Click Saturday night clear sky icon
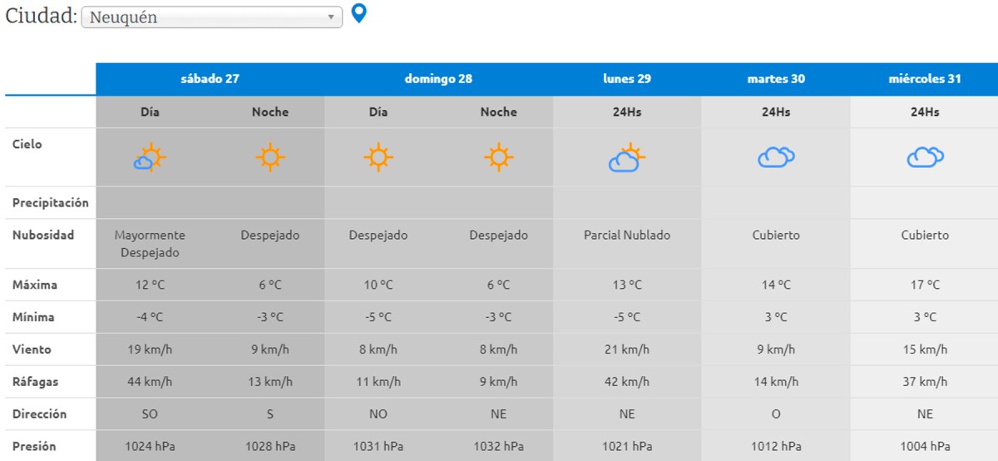 coord(269,157)
